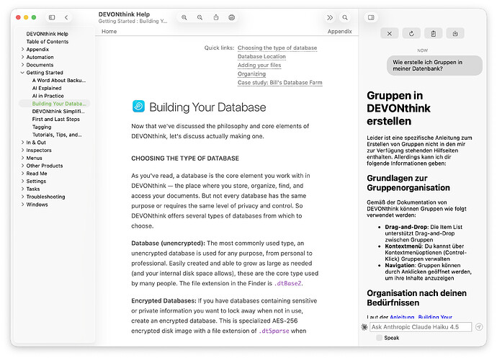Copy chat with the clipboard icon
Image resolution: width=497 pixels, height=358 pixels.
(434, 34)
